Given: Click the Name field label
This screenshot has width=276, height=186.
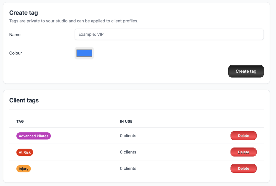Looking at the screenshot, I should (x=15, y=35).
